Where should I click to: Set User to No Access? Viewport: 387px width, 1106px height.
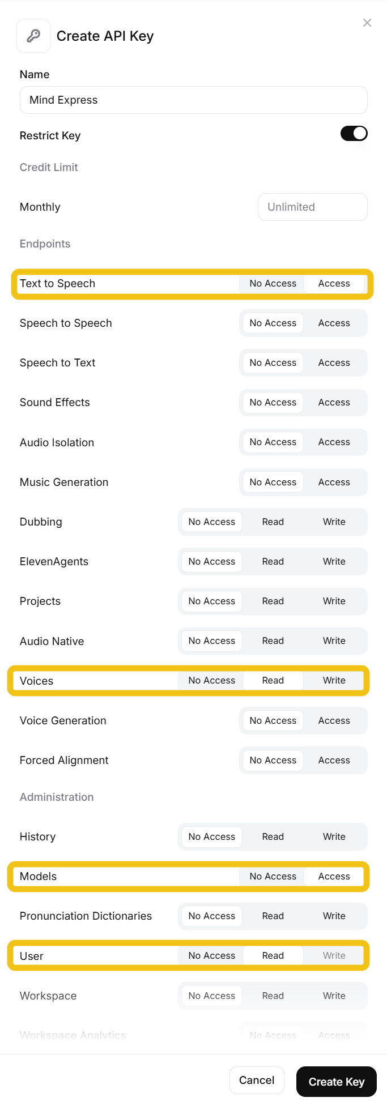(x=212, y=956)
